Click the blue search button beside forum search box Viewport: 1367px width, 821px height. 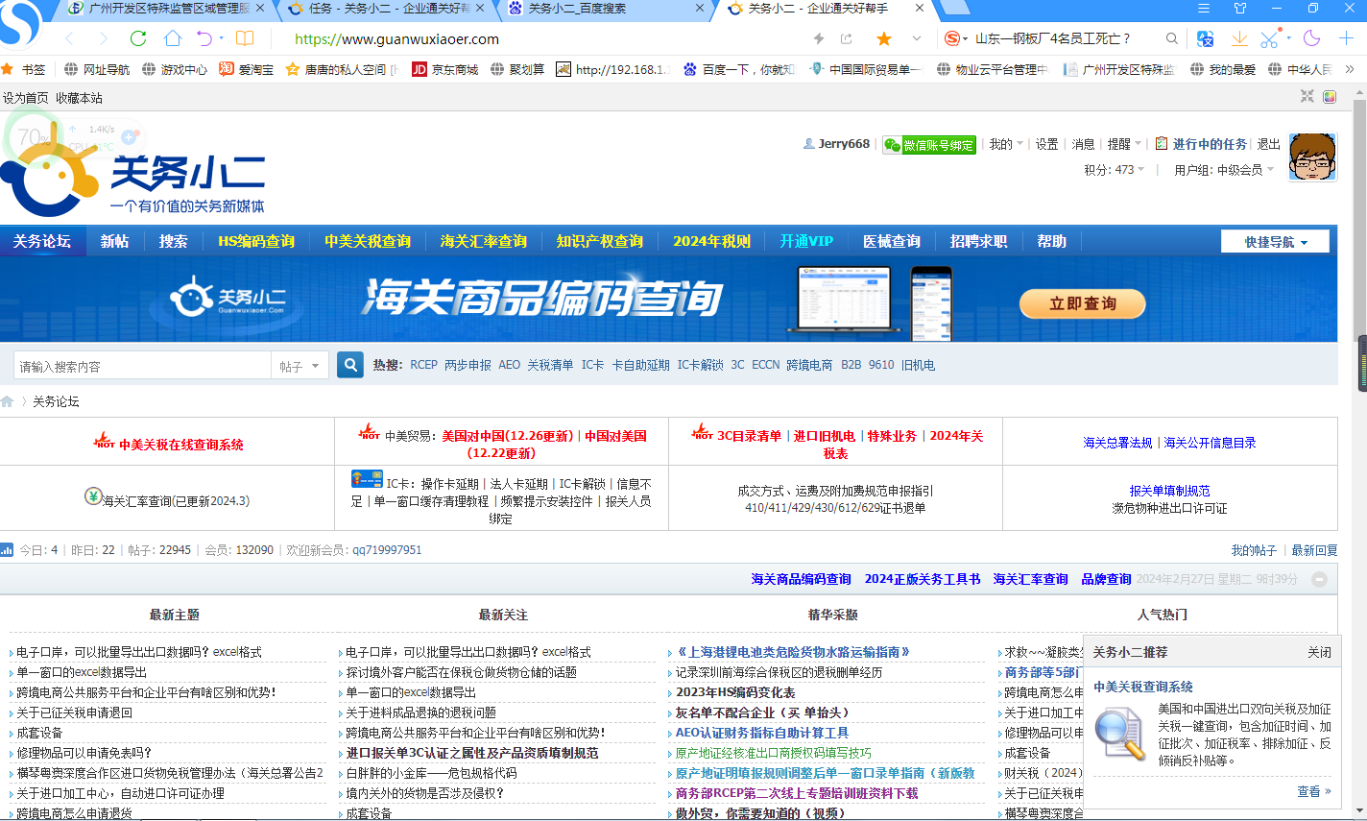350,365
